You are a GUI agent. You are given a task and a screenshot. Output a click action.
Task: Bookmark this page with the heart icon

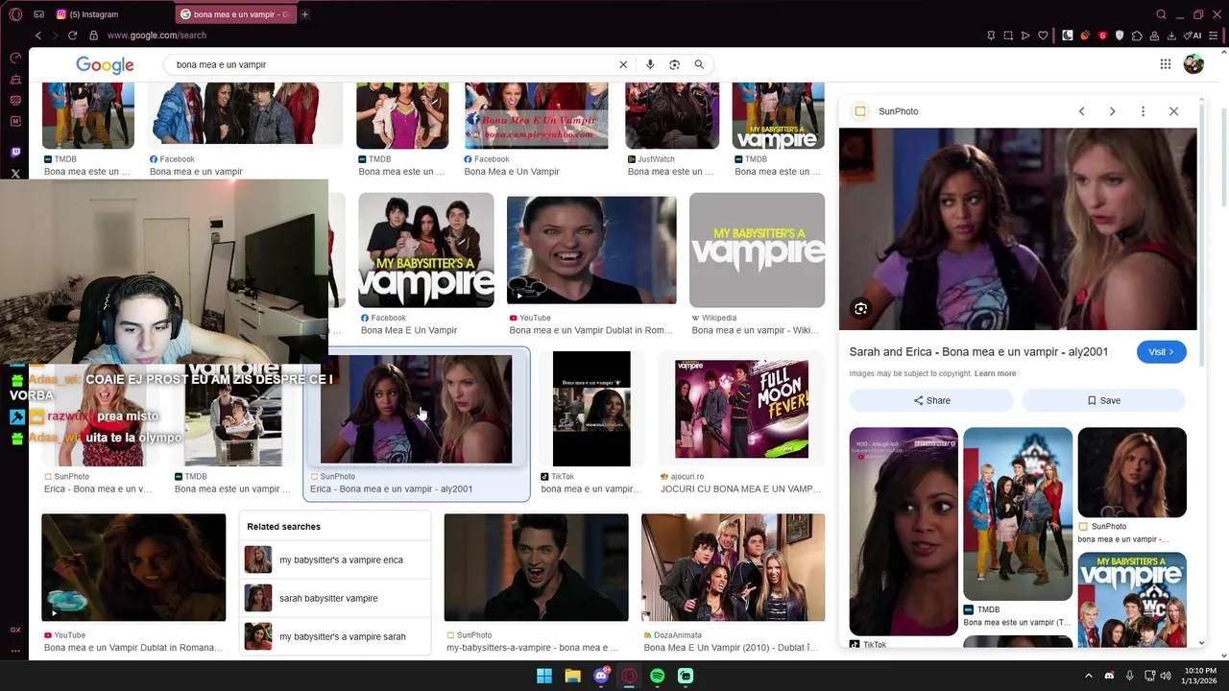[1043, 36]
